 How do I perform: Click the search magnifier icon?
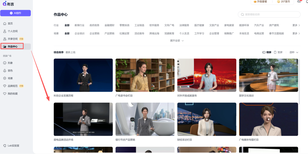tap(242, 15)
